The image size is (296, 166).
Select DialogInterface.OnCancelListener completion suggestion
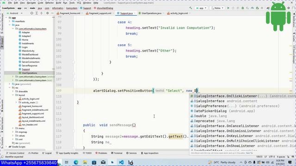coord(242,126)
